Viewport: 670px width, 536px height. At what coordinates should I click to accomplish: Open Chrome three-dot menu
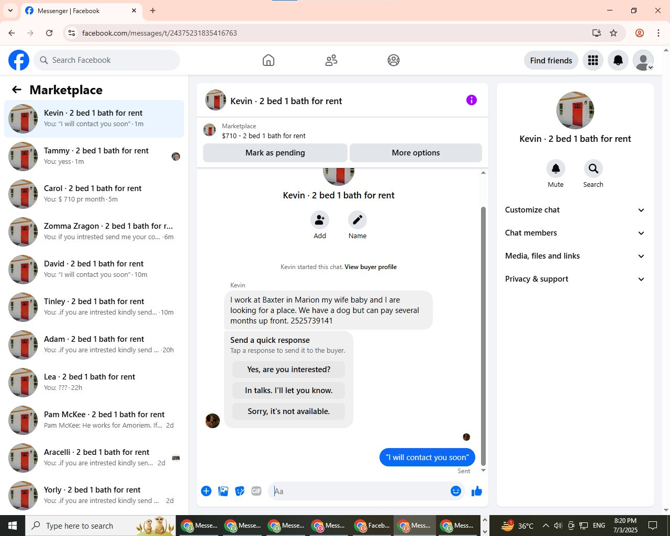658,33
